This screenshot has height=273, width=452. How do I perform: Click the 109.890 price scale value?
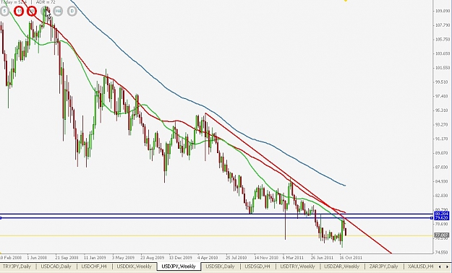442,12
